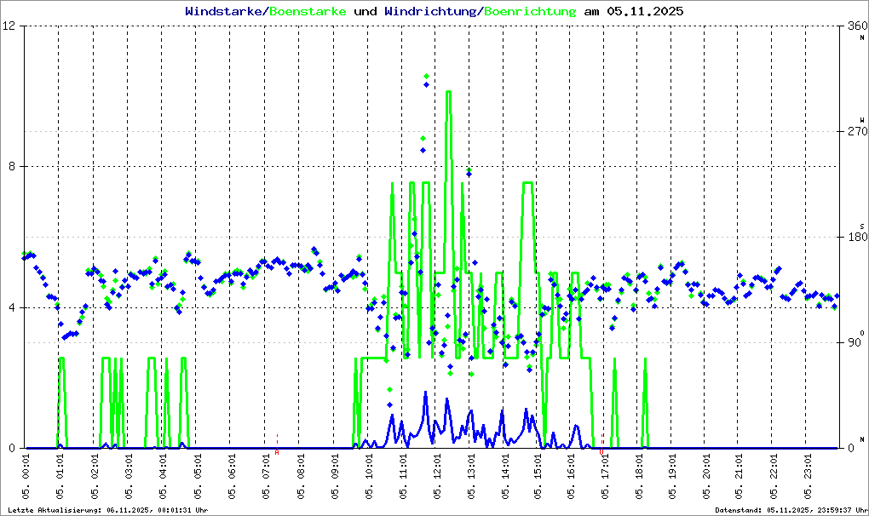The height and width of the screenshot is (516, 869).
Task: Click the blue 'Windrichtung' title word
Action: tap(430, 11)
